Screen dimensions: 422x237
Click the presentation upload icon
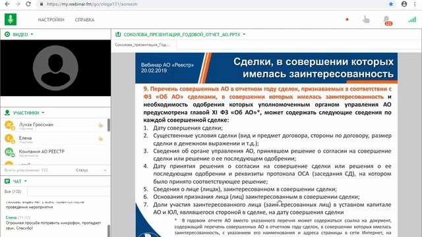click(x=118, y=34)
